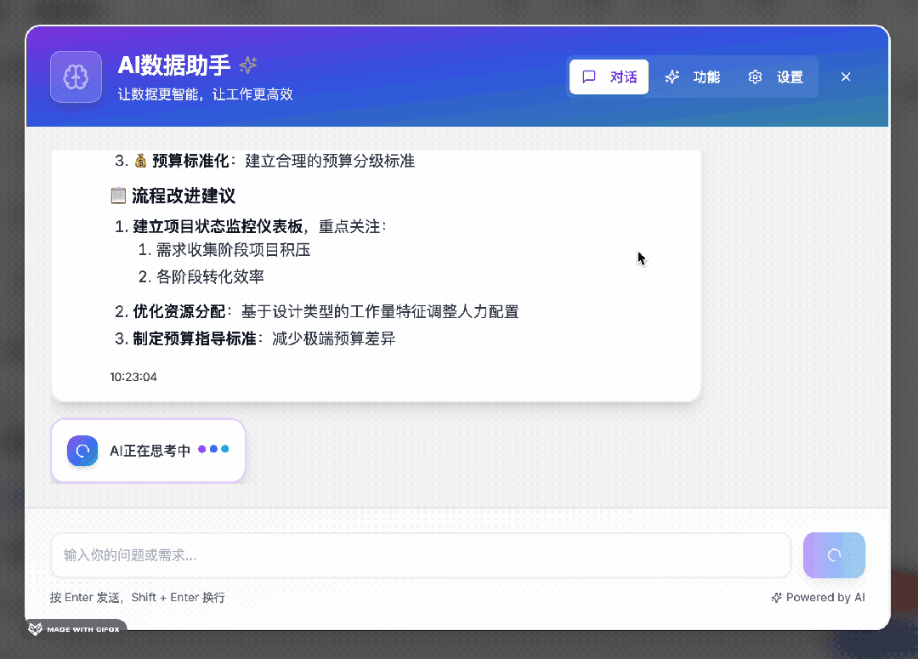Viewport: 918px width, 659px height.
Task: Click the spinning loader icon on the send button
Action: (x=834, y=554)
